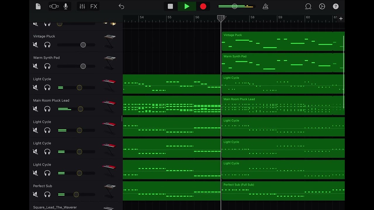Select the Vintage Pluck track name
The height and width of the screenshot is (210, 374).
click(44, 36)
